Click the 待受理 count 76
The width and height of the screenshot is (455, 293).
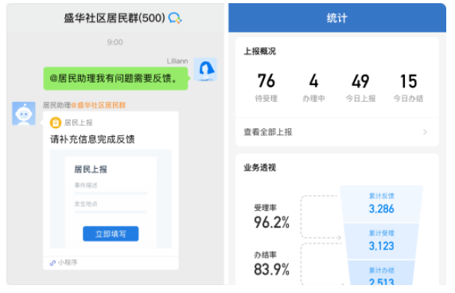266,80
